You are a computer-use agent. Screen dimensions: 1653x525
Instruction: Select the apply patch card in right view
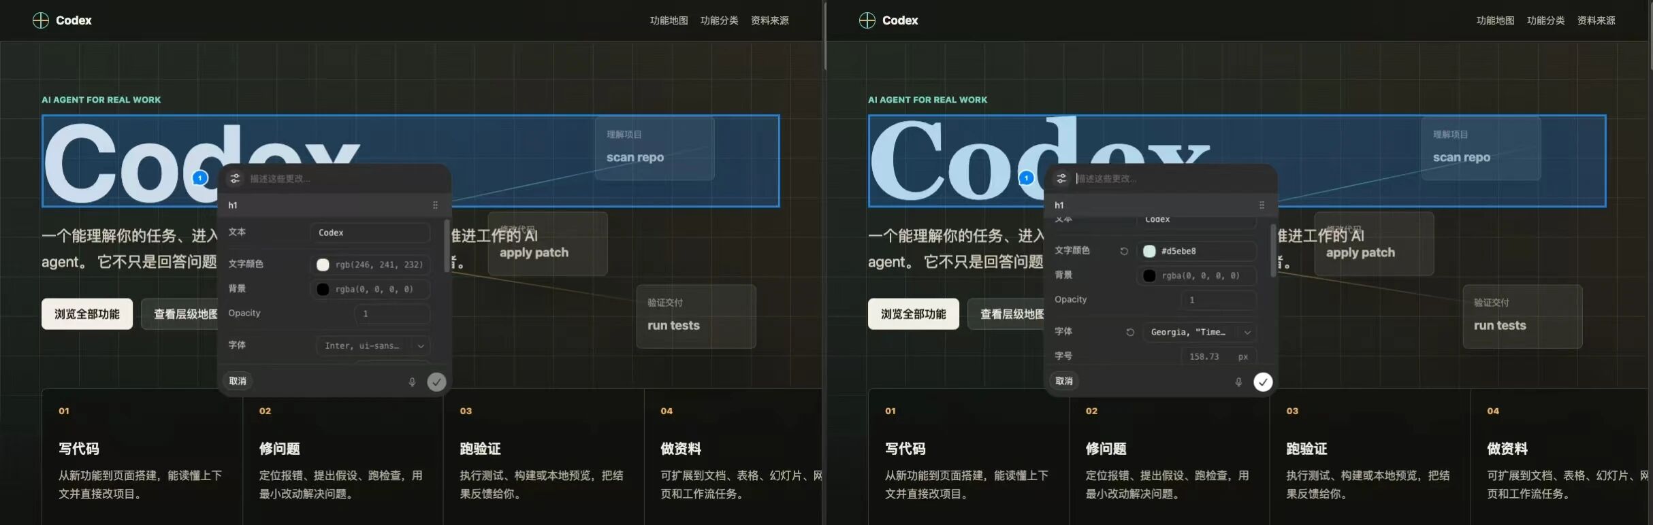(1374, 243)
